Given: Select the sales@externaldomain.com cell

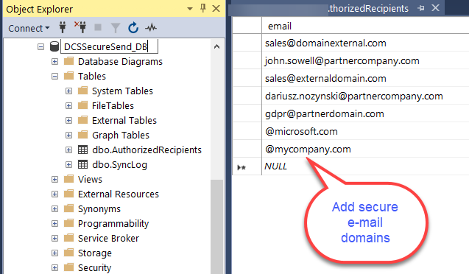Looking at the screenshot, I should pyautogui.click(x=365, y=78).
